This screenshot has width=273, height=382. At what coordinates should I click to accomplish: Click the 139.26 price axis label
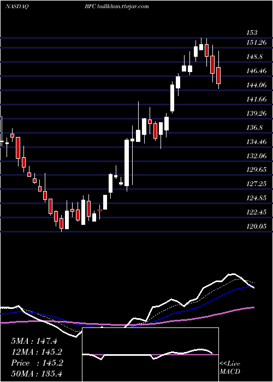click(x=257, y=114)
